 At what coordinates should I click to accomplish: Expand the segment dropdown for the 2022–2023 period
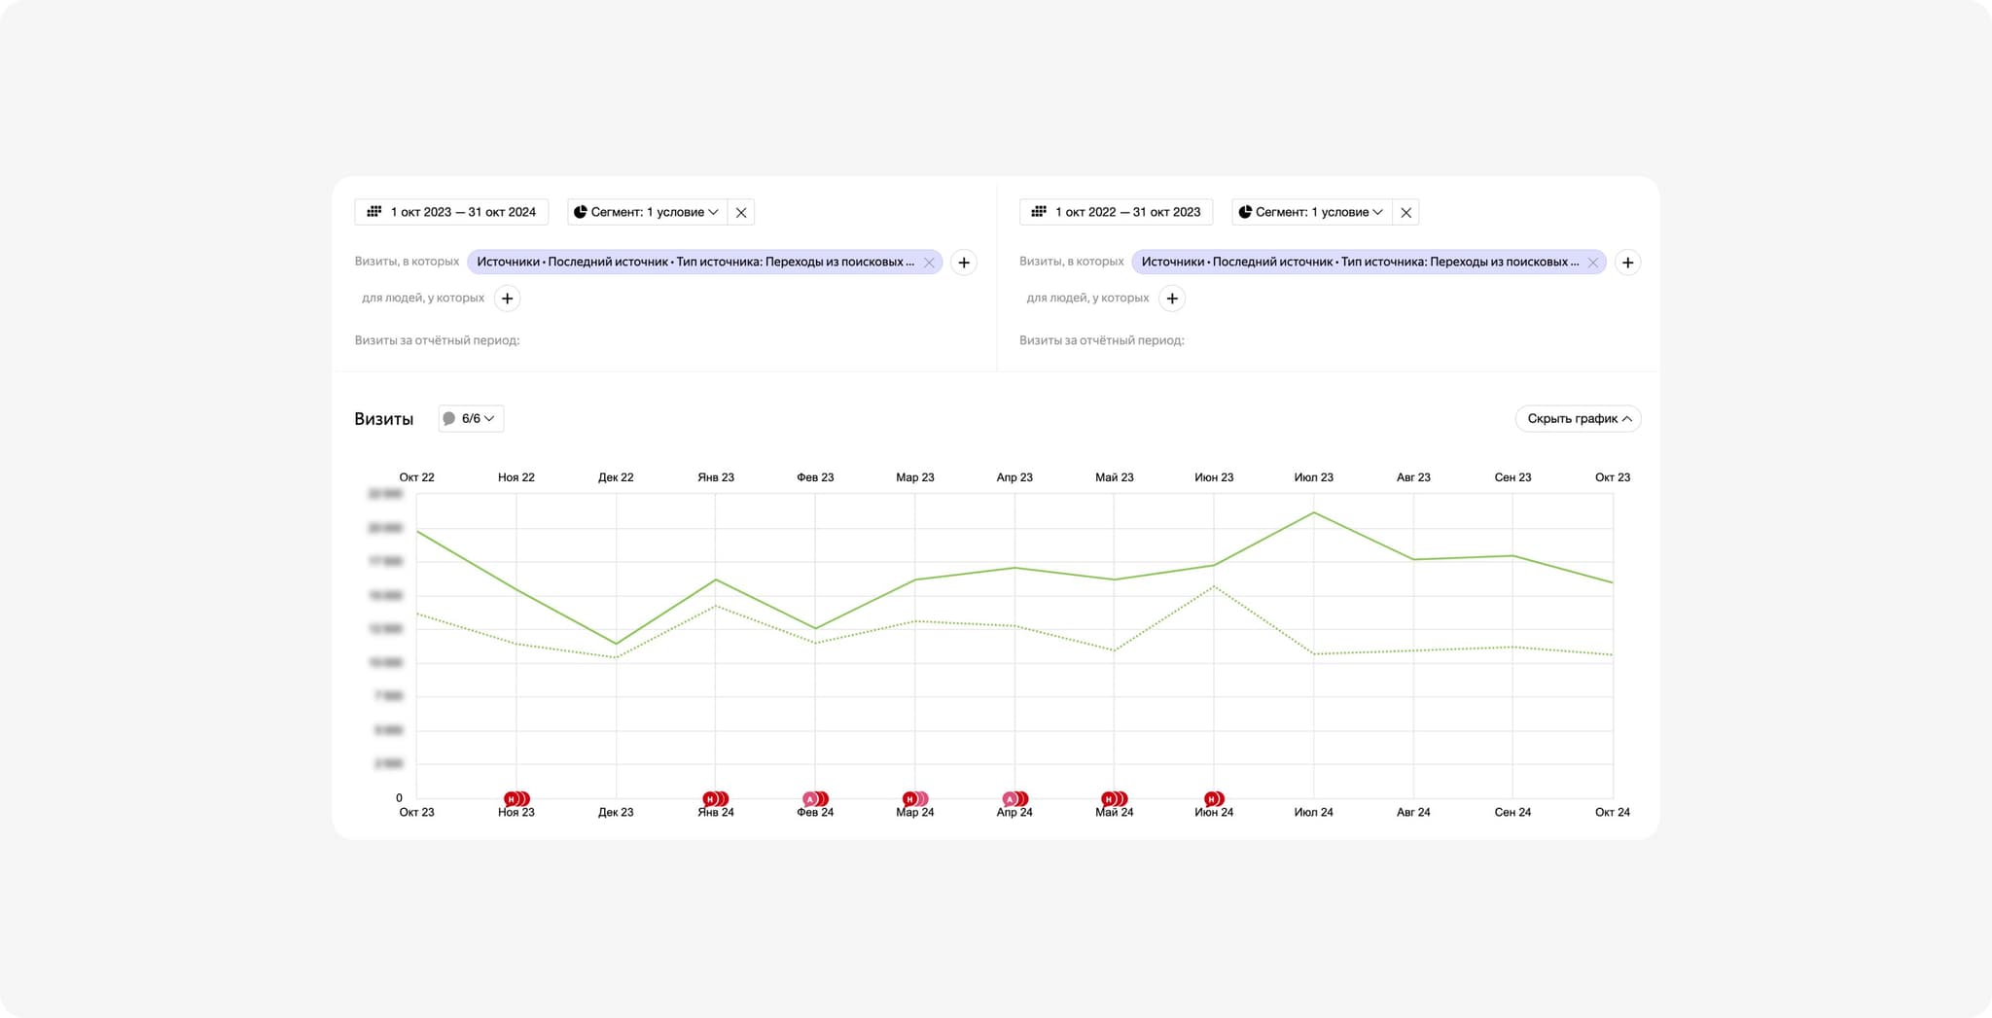pos(1311,212)
